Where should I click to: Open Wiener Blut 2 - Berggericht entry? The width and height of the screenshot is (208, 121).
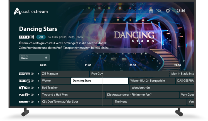point(152,81)
